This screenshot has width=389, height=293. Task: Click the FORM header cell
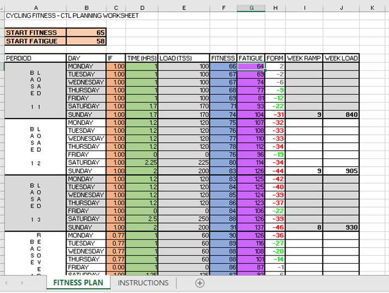(x=275, y=58)
